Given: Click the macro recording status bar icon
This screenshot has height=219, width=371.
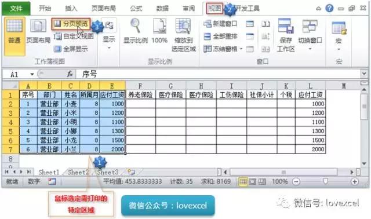Looking at the screenshot, I should coord(52,181).
